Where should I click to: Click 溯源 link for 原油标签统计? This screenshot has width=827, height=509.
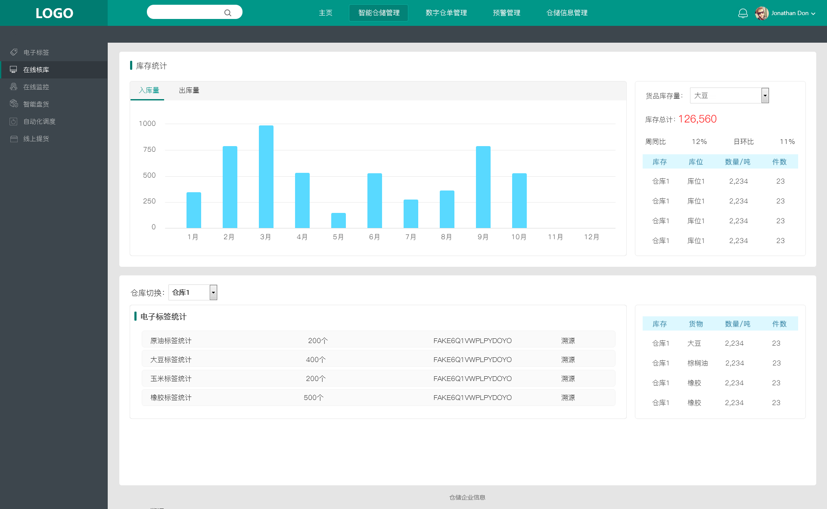[x=568, y=340]
